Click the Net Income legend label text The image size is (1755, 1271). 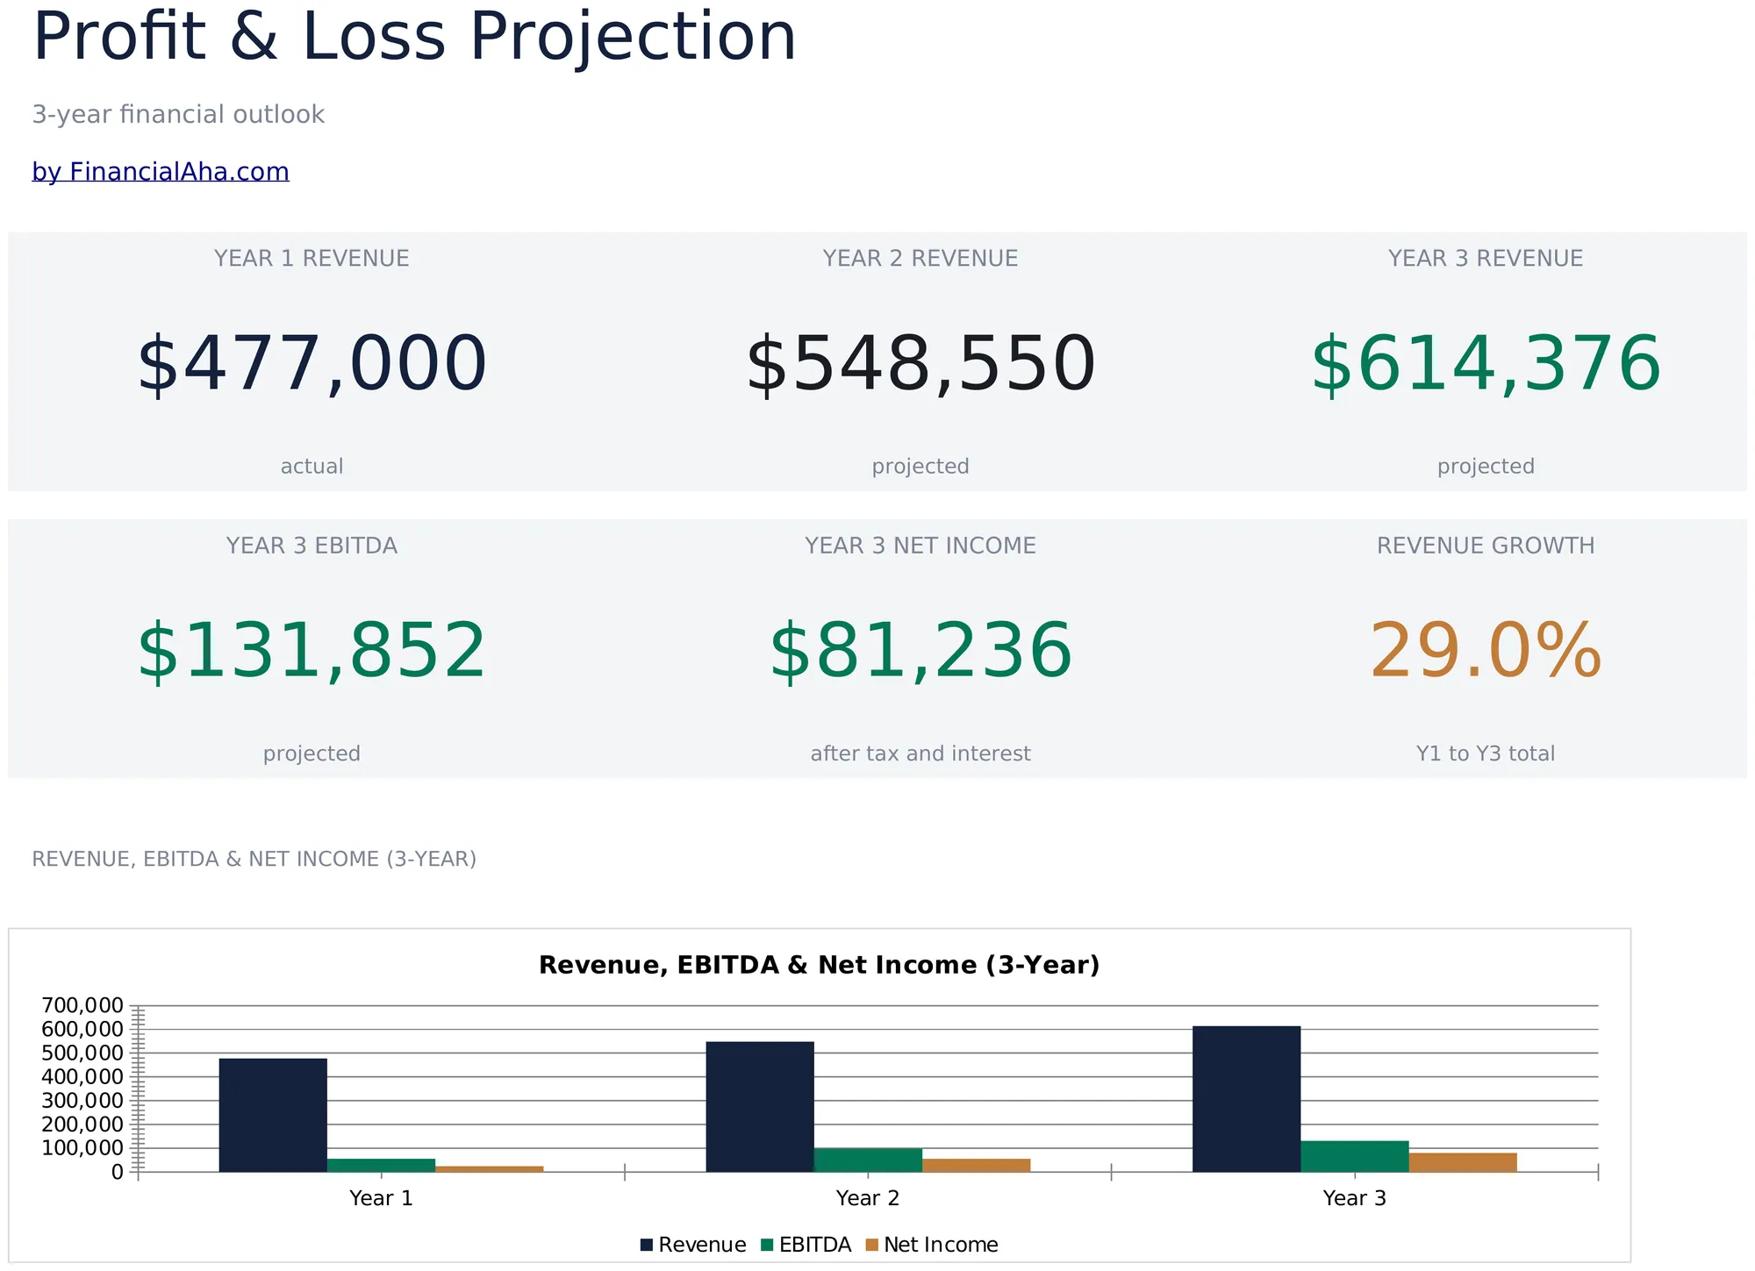[x=941, y=1245]
